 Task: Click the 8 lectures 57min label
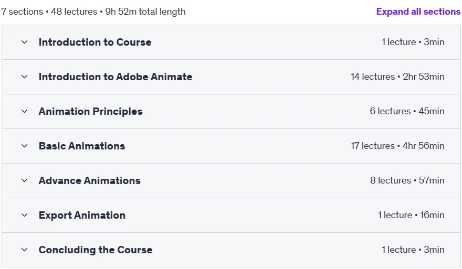tap(407, 180)
